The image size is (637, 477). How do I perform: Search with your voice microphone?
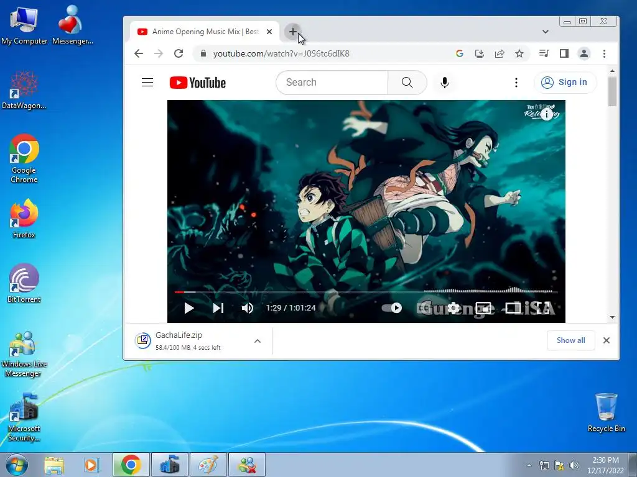[x=445, y=83]
